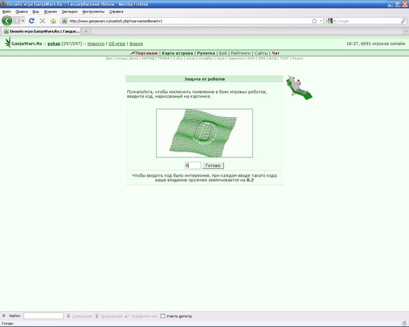
Task: Open Рейтинги
Action: click(241, 53)
